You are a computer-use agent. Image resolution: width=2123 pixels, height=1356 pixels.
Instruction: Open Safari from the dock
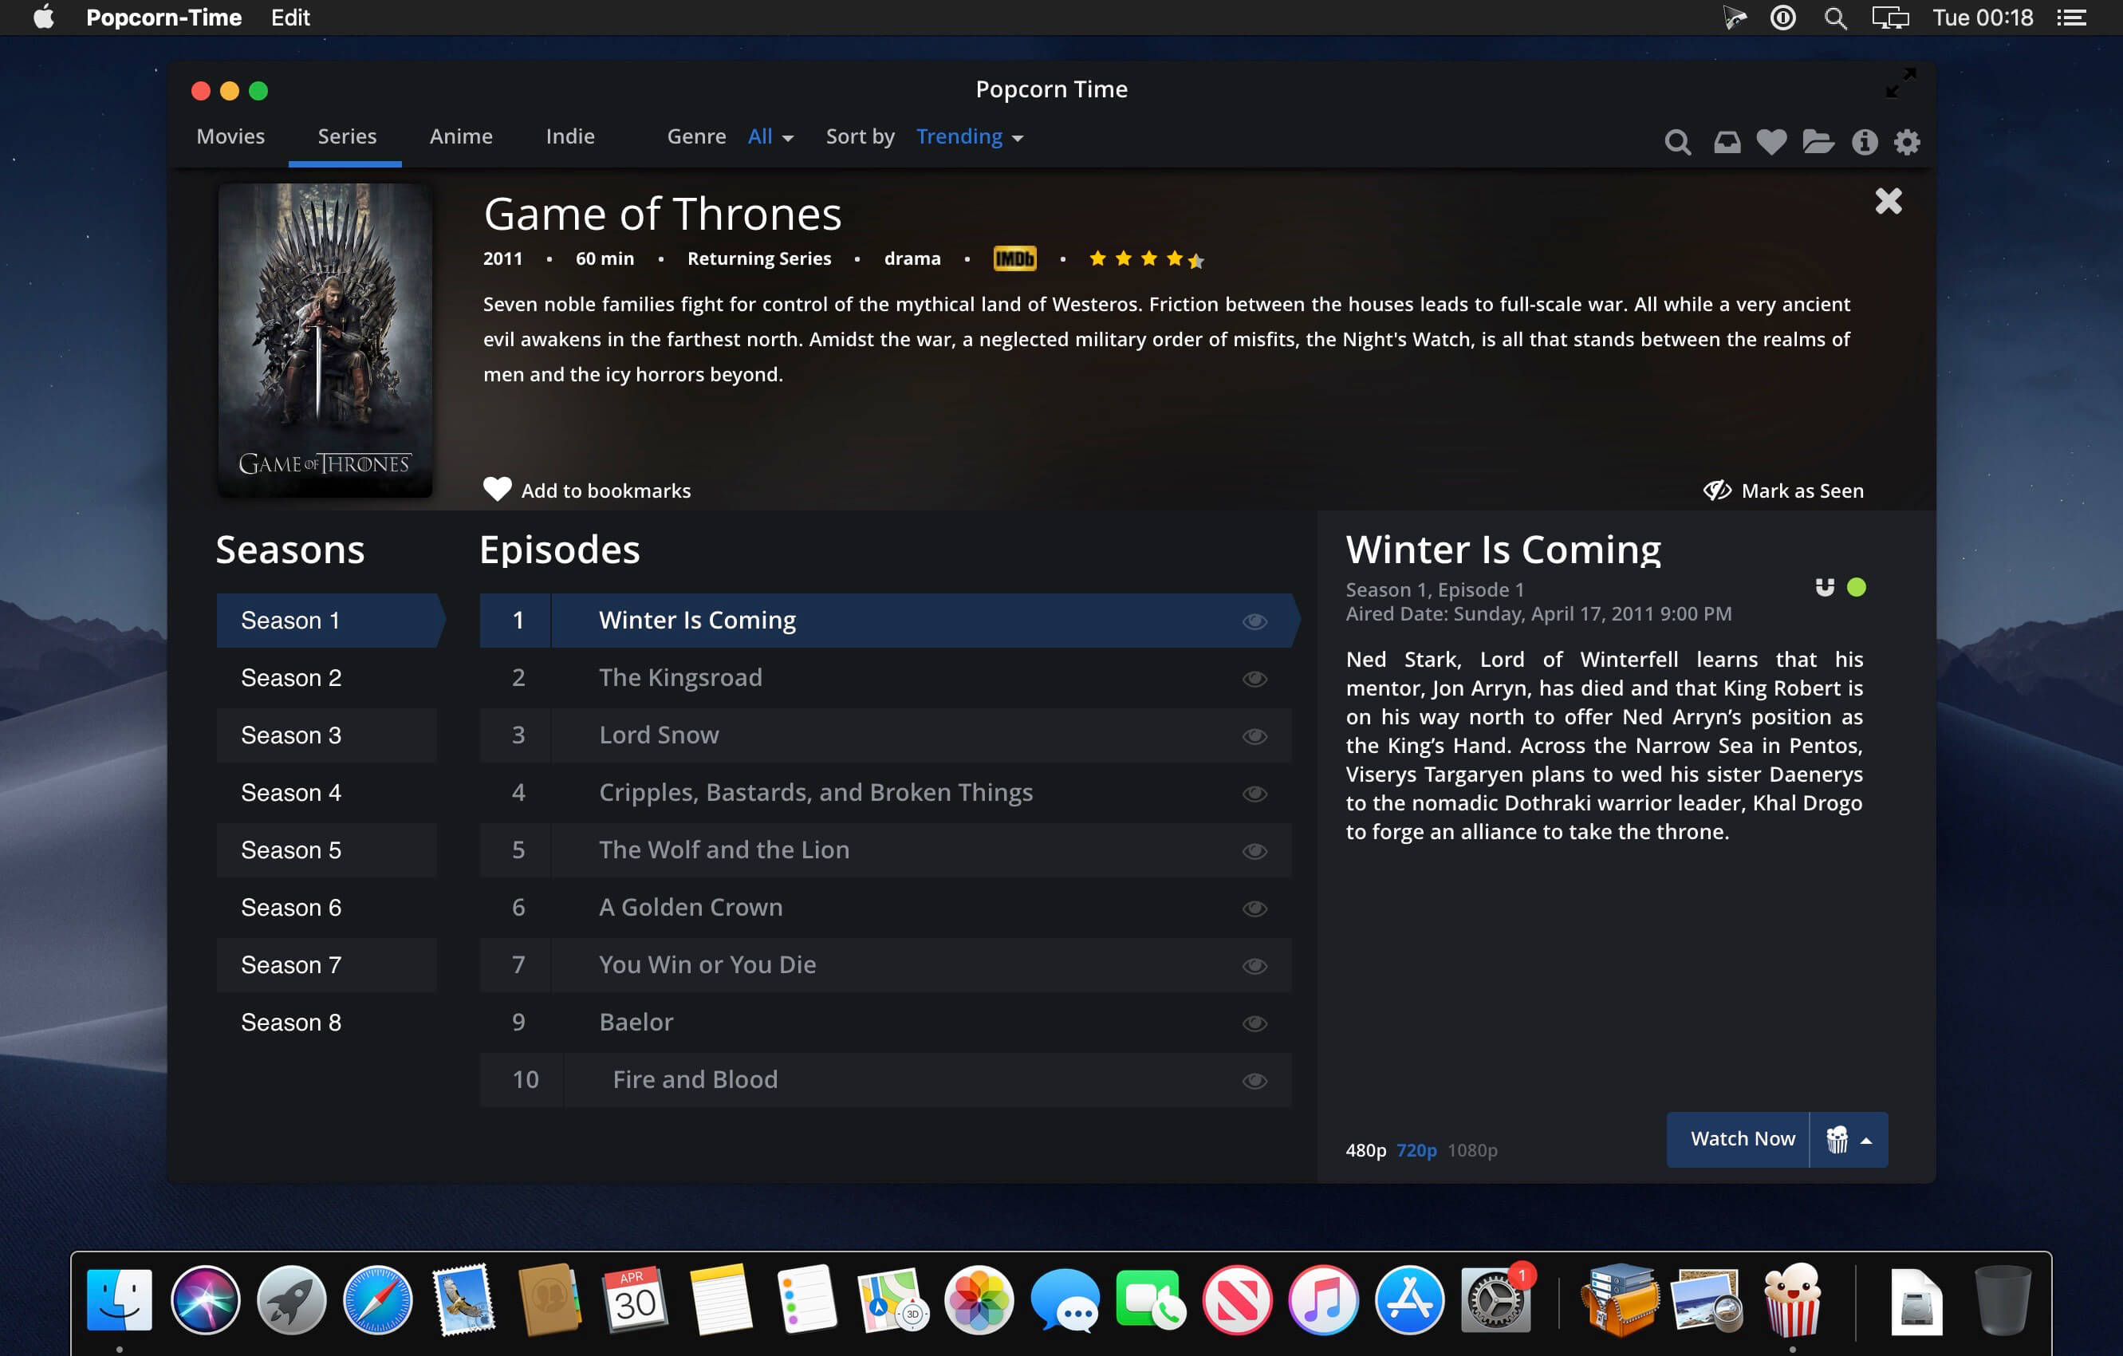pyautogui.click(x=377, y=1299)
